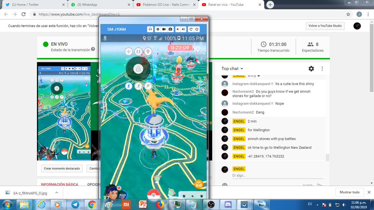Switch to Home / Twitter browser tab

coord(34,5)
